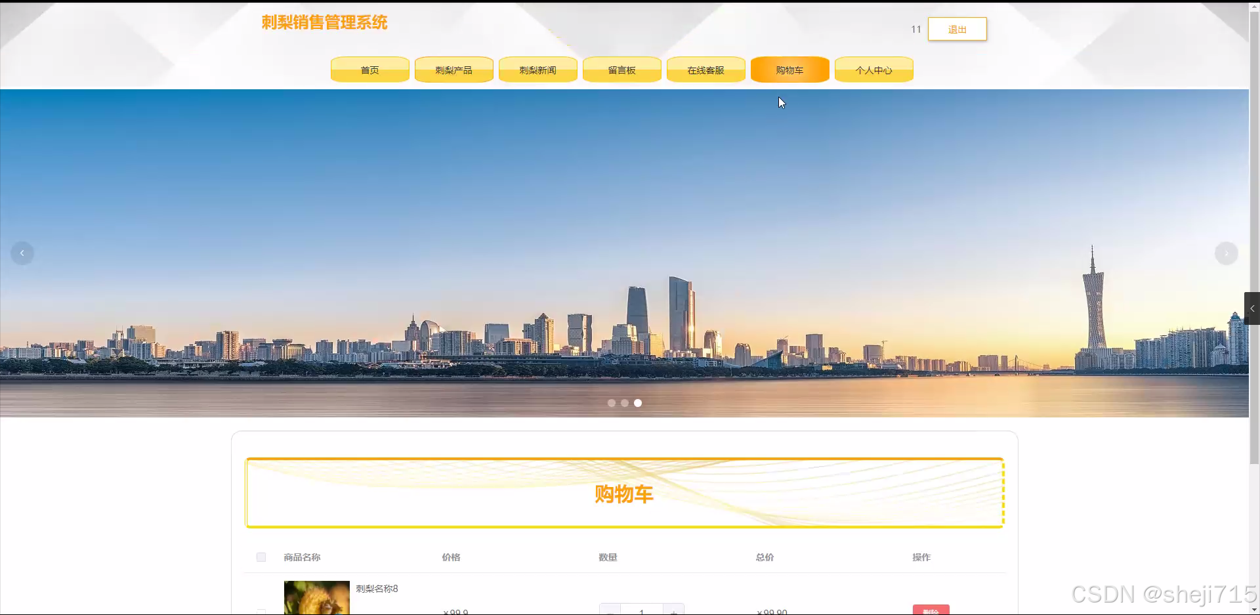Click the red 删除 button to remove item
The image size is (1260, 615).
(931, 610)
